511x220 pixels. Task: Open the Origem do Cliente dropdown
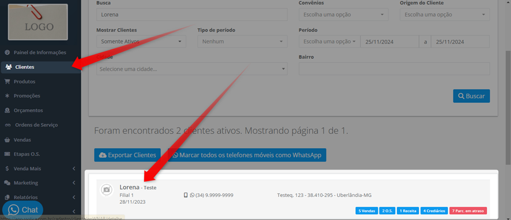click(x=445, y=14)
